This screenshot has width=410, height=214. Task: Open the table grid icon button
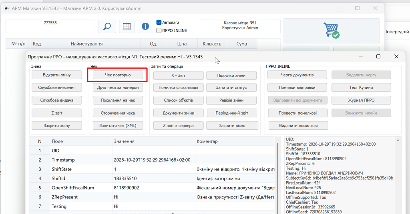tap(127, 26)
